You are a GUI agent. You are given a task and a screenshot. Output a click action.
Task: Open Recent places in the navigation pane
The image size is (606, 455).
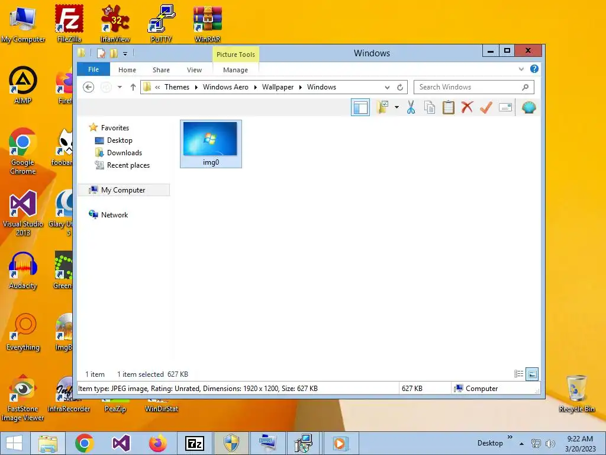click(x=128, y=165)
